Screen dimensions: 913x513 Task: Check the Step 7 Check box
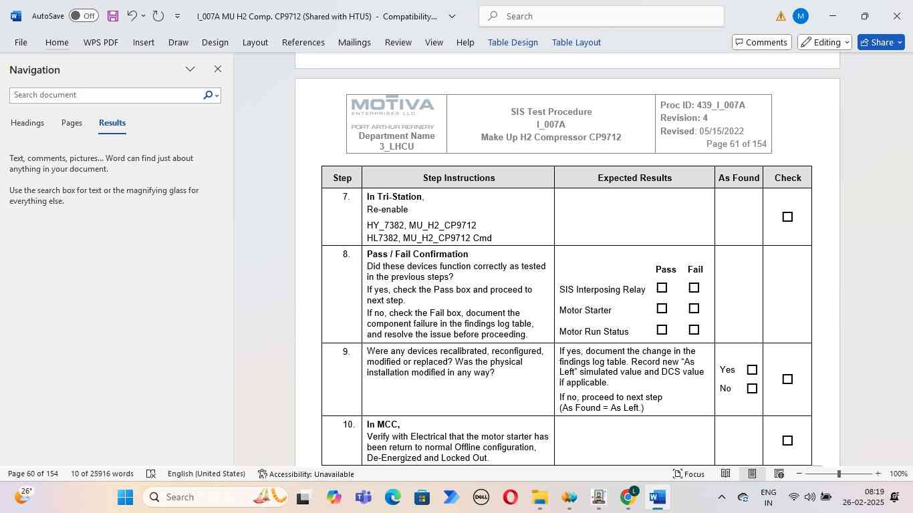coord(787,216)
